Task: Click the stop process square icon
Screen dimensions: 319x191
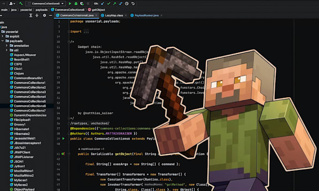Action: 88,3
